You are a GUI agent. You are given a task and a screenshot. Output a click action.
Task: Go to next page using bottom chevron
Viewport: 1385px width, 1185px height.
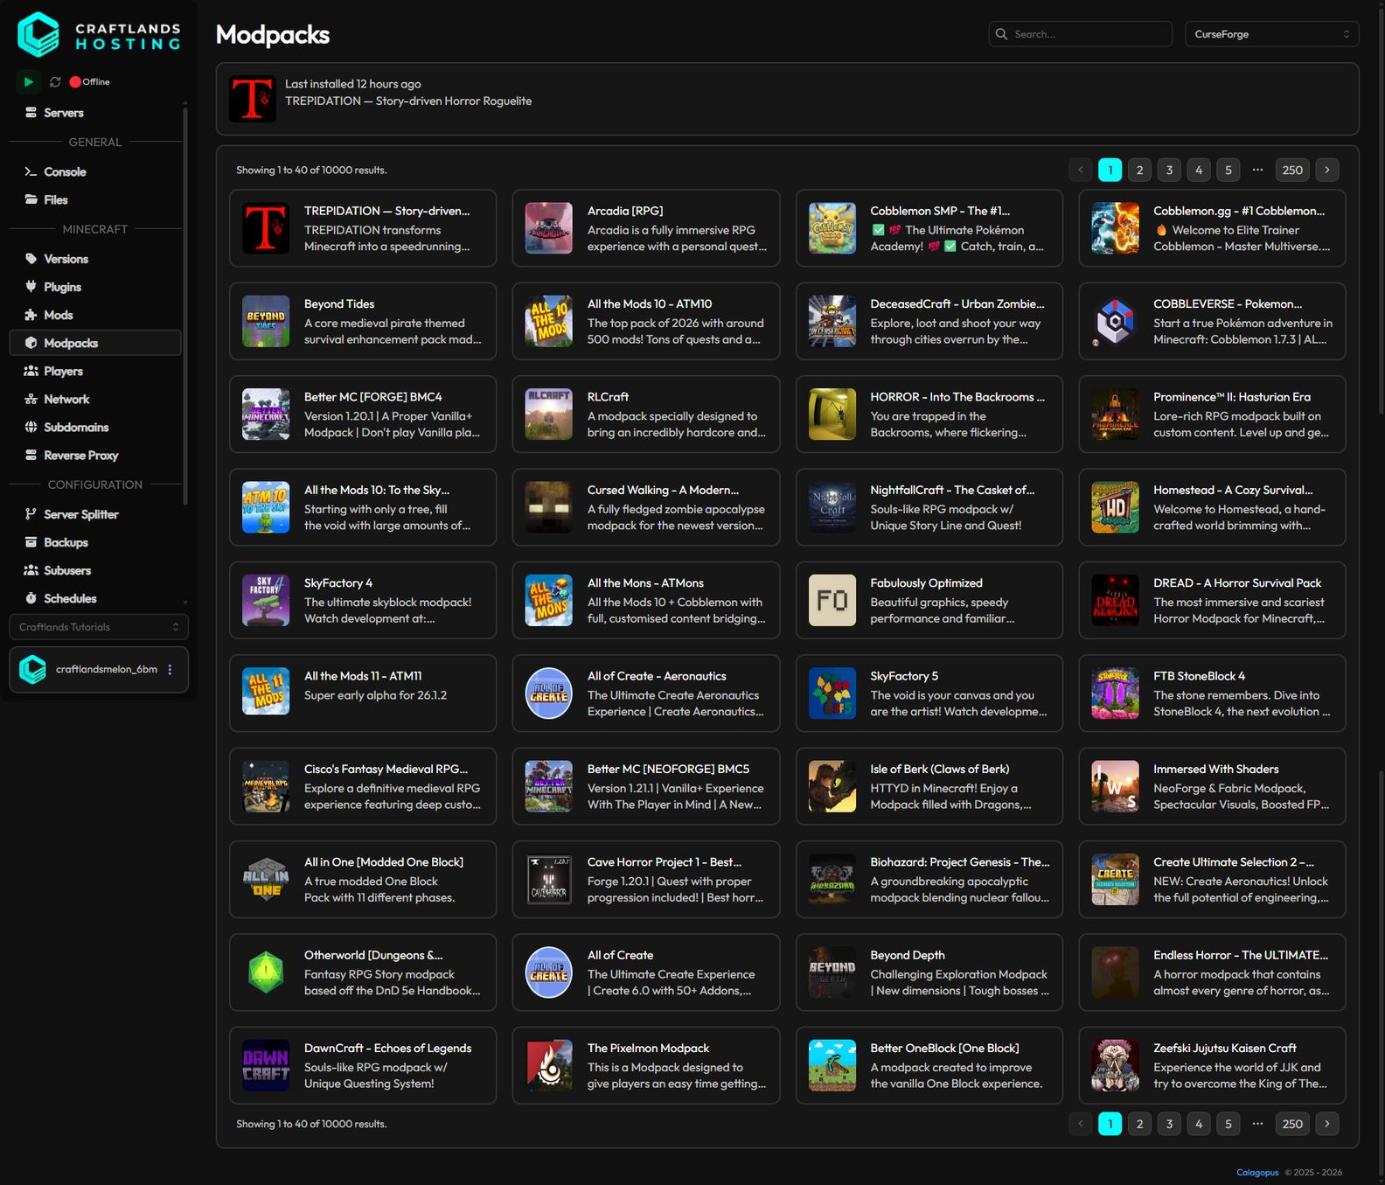click(x=1327, y=1124)
